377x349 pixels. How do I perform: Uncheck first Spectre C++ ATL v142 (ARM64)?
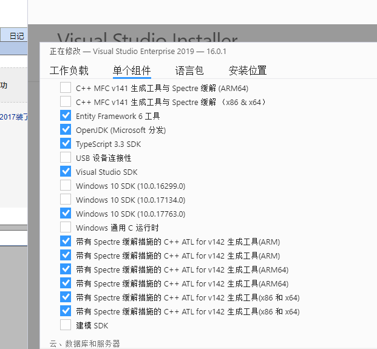point(66,269)
